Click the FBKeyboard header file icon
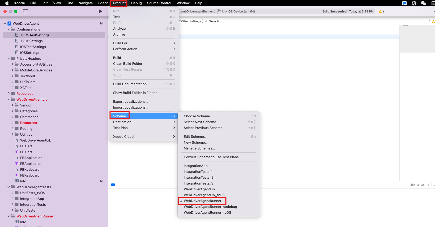 [x=17, y=169]
